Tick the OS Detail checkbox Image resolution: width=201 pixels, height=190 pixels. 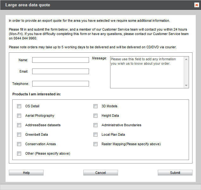coord(19,106)
